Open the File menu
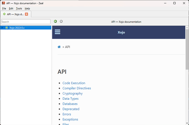The width and height of the screenshot is (189, 125). click(4, 9)
